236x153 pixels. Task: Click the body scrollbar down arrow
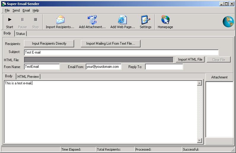coord(200,141)
